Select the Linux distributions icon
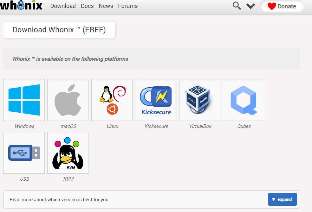The image size is (312, 212). [112, 100]
